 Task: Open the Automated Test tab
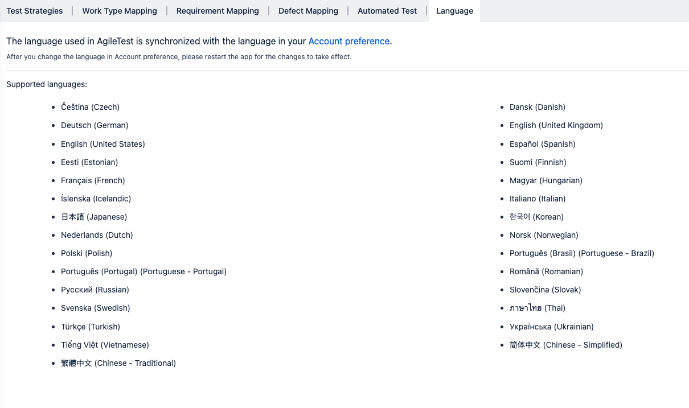point(387,11)
